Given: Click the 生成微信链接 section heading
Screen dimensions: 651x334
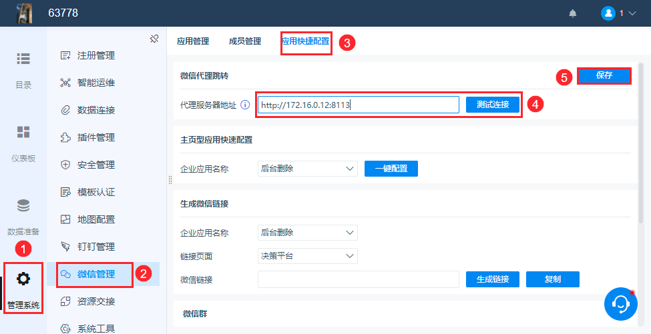Looking at the screenshot, I should 204,204.
